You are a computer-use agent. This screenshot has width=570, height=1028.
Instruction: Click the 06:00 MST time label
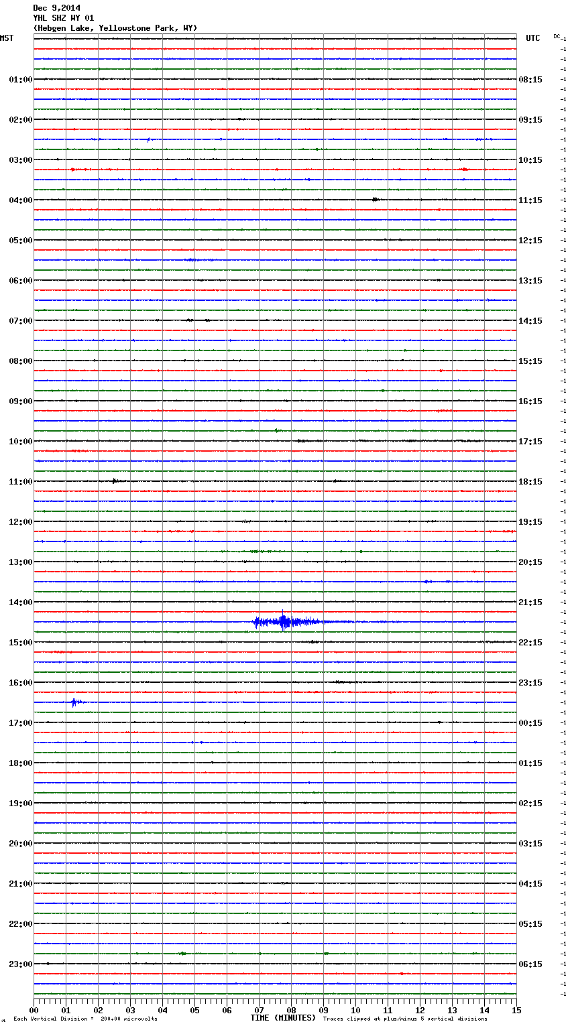click(x=21, y=281)
